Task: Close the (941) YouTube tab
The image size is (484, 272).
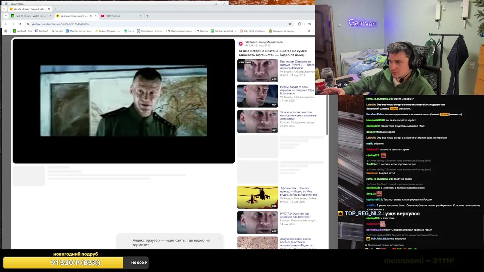Action: tap(141, 16)
